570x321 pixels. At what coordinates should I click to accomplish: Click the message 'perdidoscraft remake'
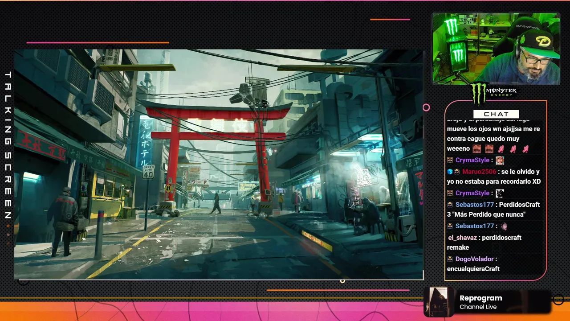[484, 243]
